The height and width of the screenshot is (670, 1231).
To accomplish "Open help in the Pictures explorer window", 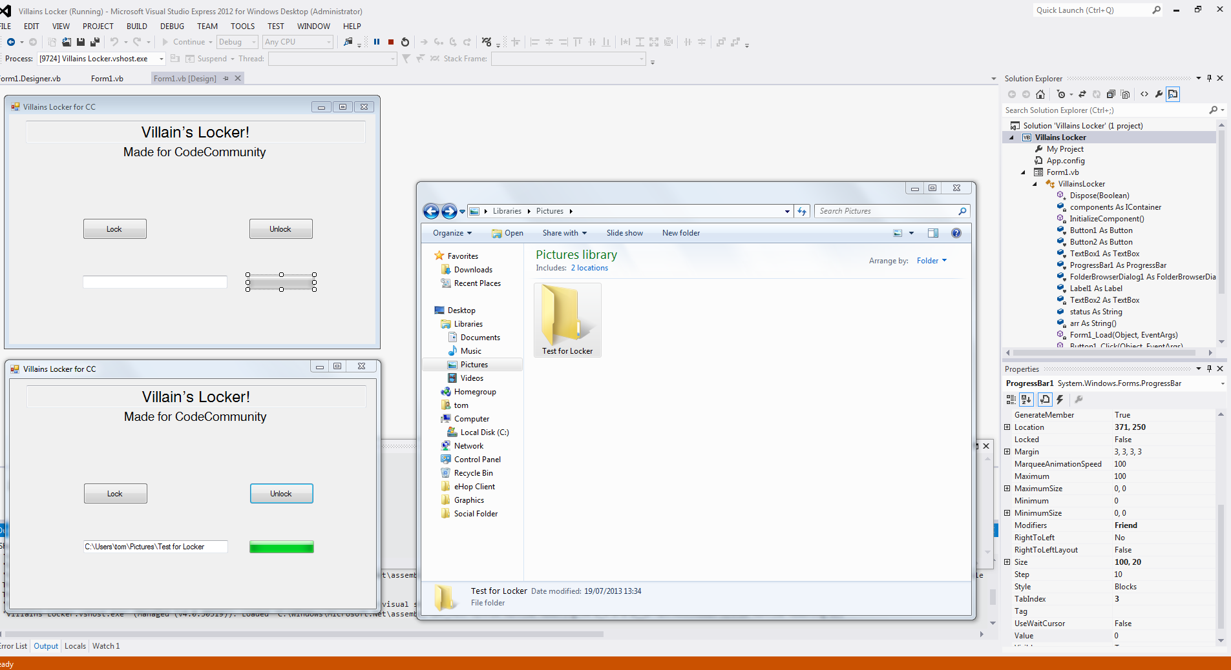I will tap(956, 233).
